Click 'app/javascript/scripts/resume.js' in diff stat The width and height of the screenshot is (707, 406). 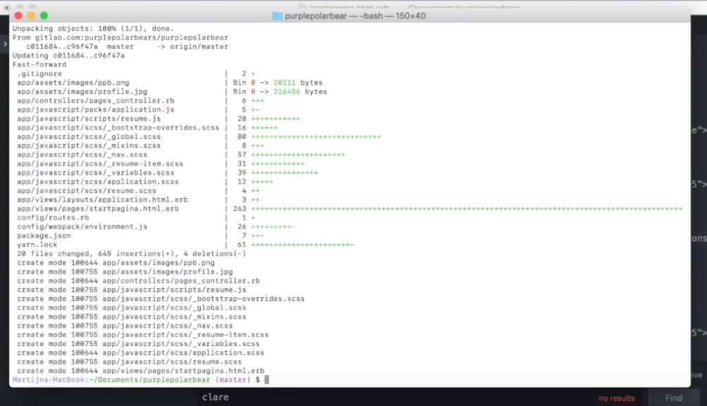pos(89,118)
